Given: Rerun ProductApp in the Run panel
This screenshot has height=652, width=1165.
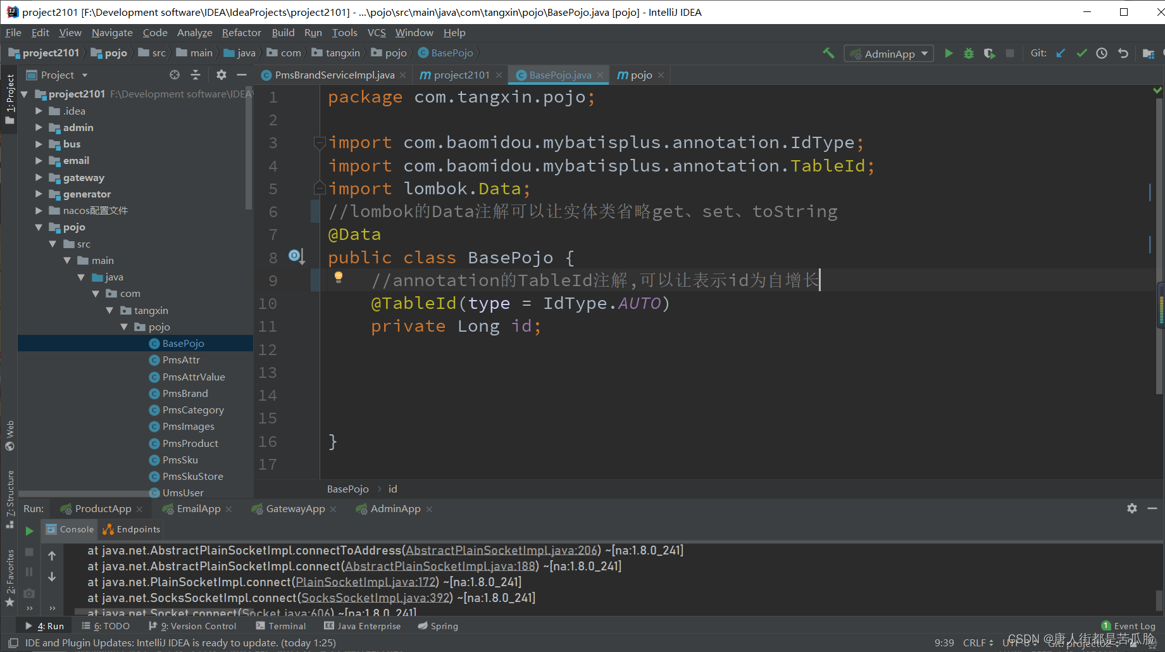Looking at the screenshot, I should click(29, 530).
